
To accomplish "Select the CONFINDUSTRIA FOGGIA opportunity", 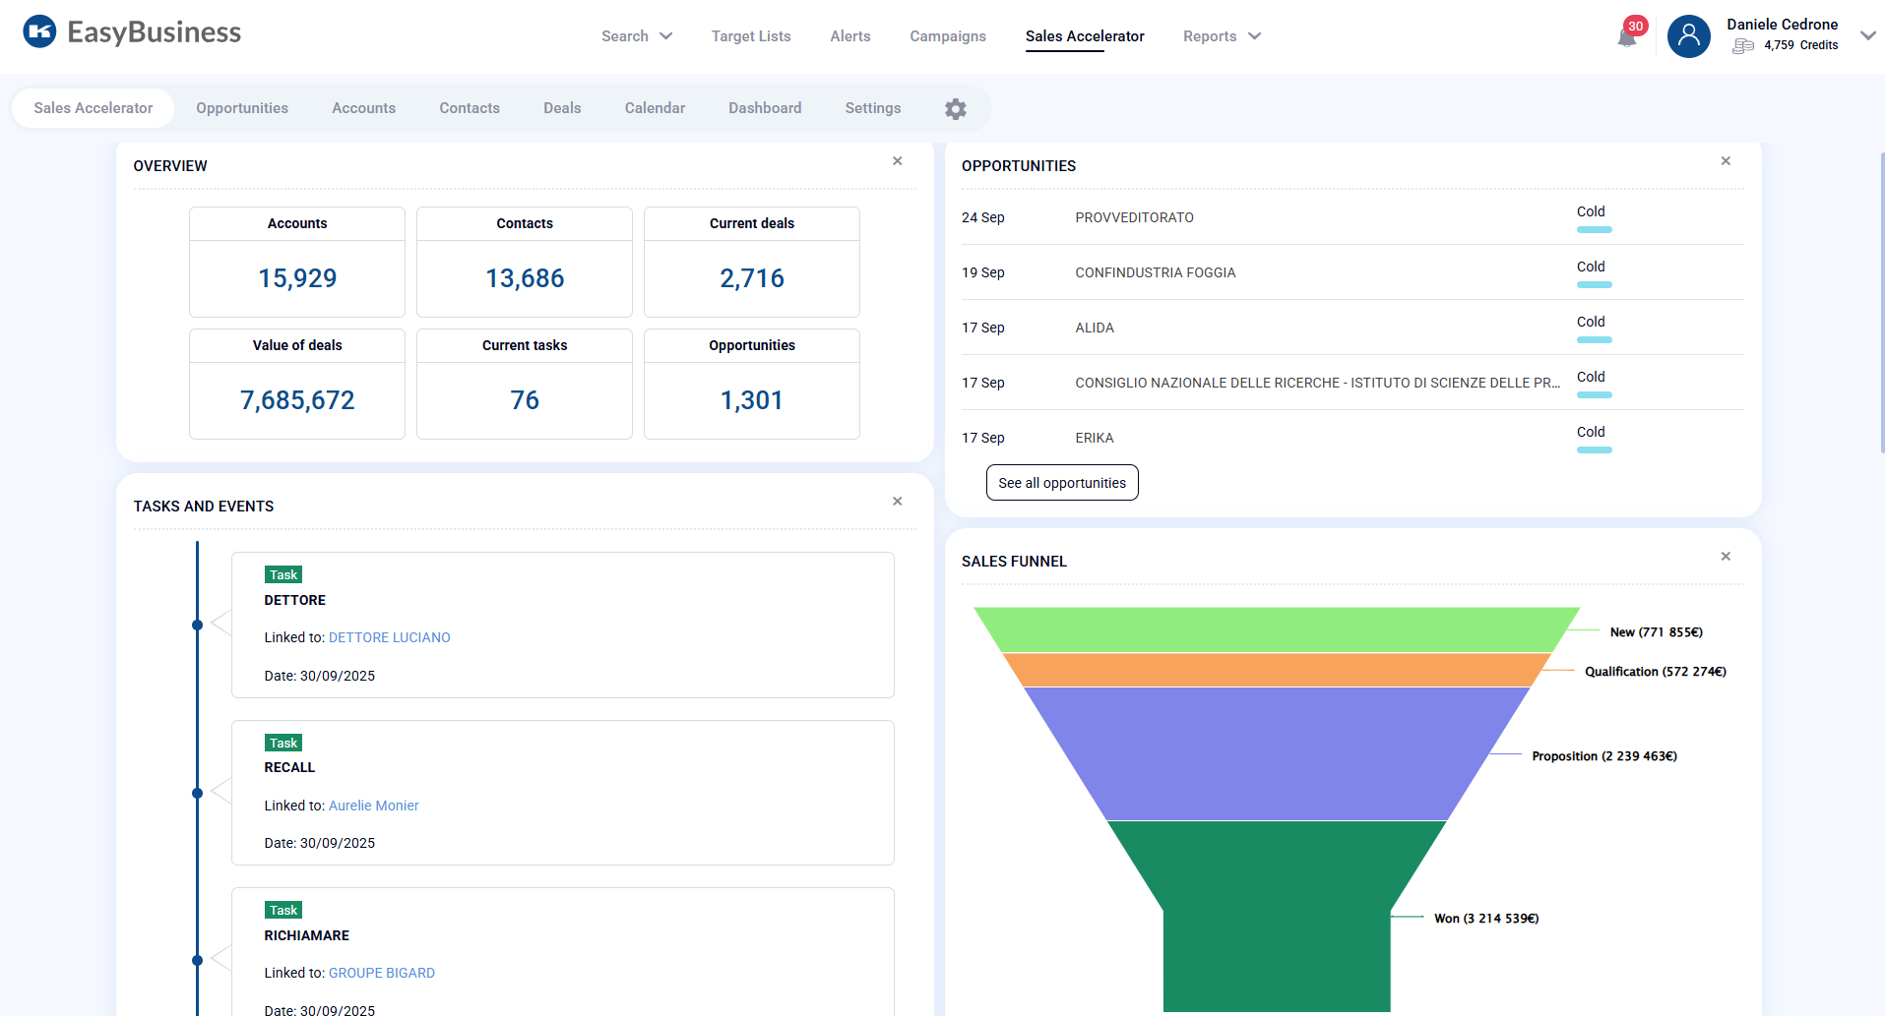I will pos(1155,272).
